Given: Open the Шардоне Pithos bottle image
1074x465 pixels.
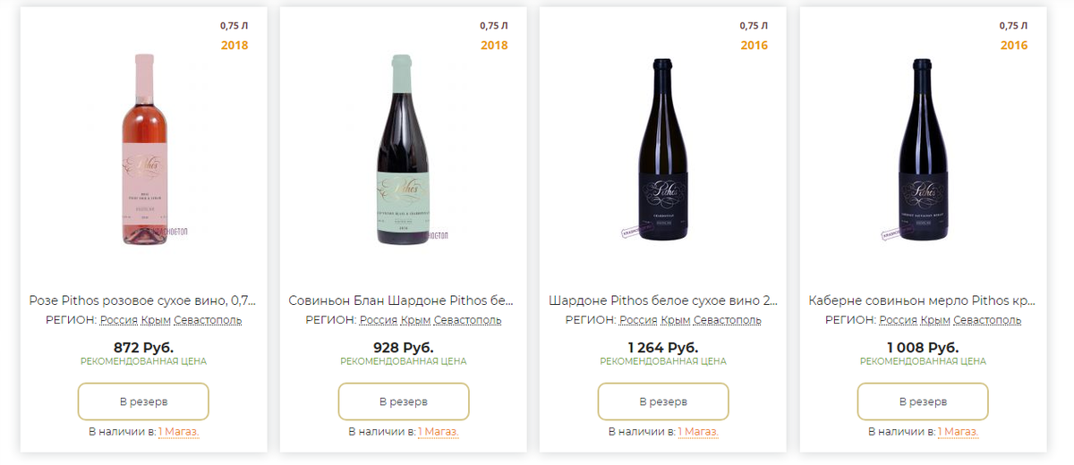Looking at the screenshot, I should click(663, 150).
